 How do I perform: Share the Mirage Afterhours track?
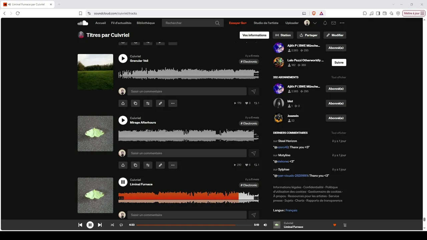pyautogui.click(x=123, y=165)
